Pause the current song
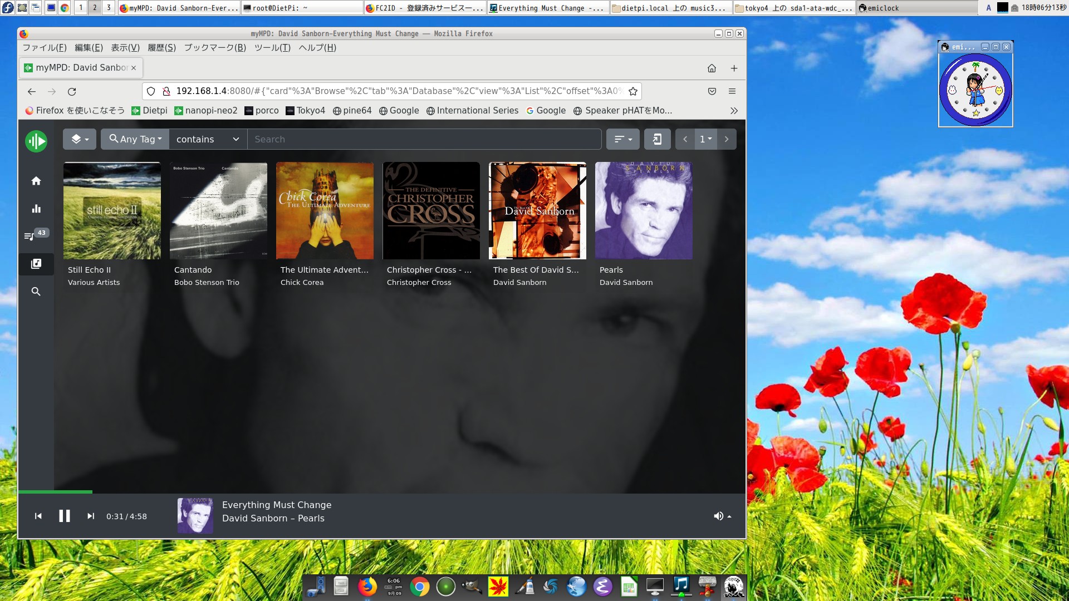1069x601 pixels. click(x=65, y=516)
